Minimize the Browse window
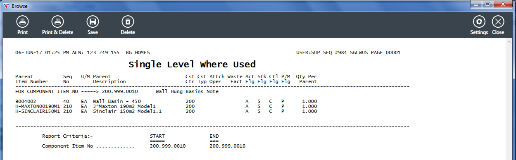The width and height of the screenshot is (516, 160). coord(477,5)
